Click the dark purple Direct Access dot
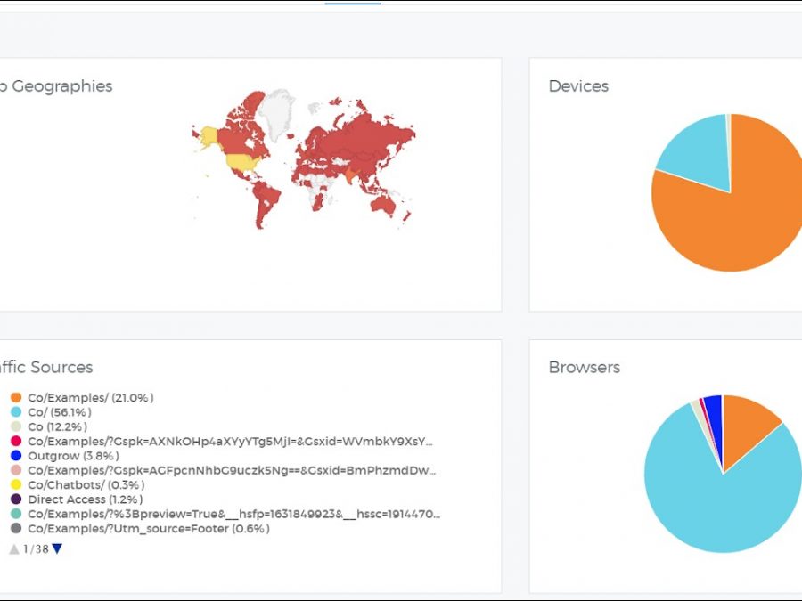The height and width of the screenshot is (601, 802). [x=16, y=499]
